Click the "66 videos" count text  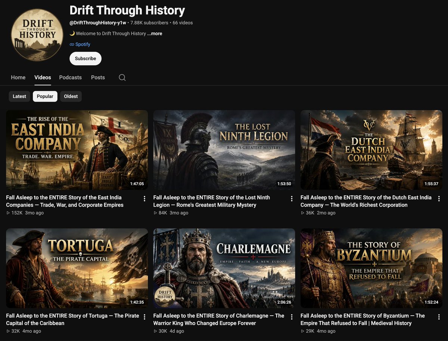(183, 23)
